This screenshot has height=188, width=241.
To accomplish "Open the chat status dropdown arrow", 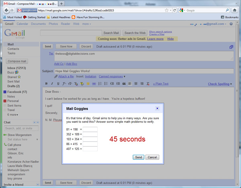I will point(37,139).
